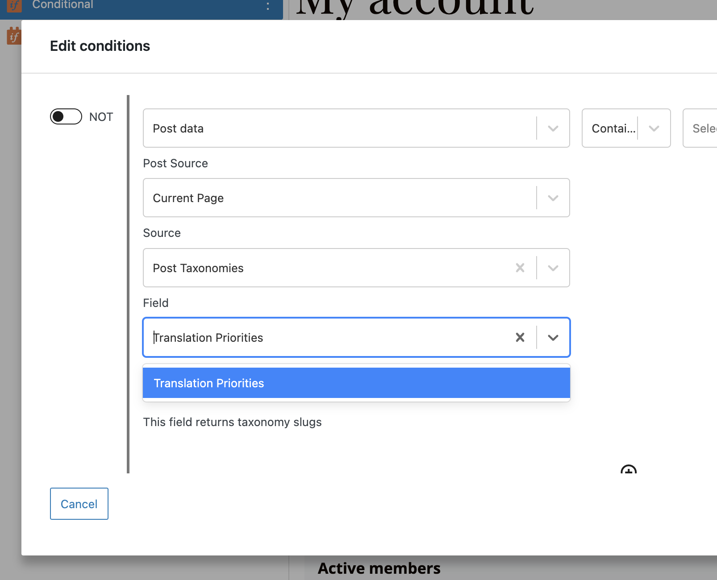The width and height of the screenshot is (717, 580).
Task: Click the Cancel button
Action: click(x=79, y=504)
